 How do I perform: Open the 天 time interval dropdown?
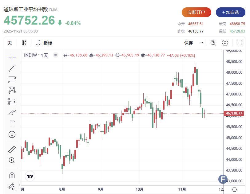10,43
